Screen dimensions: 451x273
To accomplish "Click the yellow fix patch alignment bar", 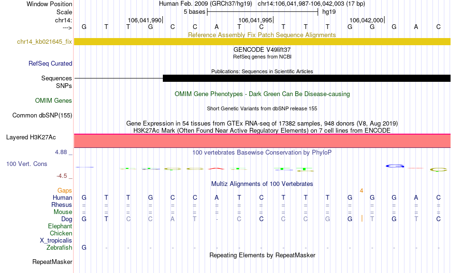I will (262, 41).
